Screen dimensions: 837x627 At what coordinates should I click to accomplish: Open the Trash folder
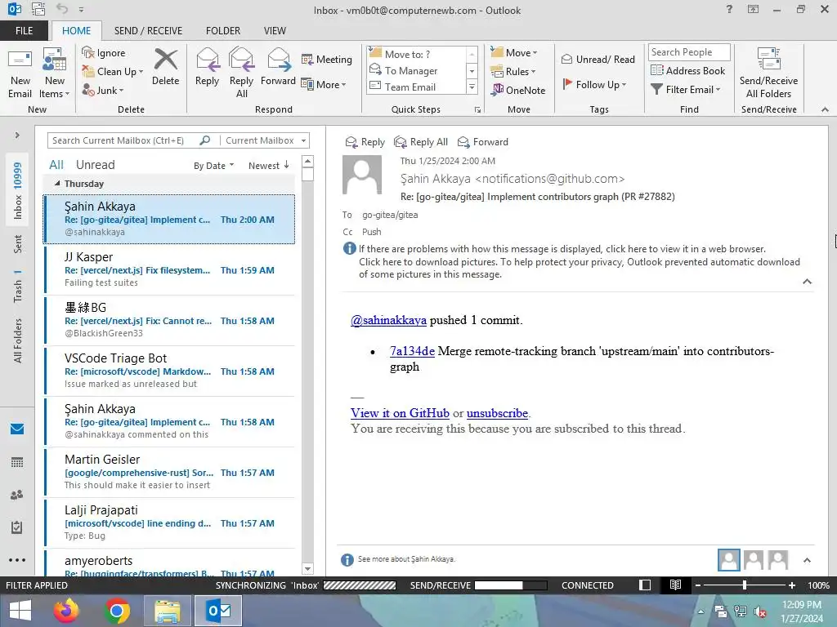click(18, 287)
